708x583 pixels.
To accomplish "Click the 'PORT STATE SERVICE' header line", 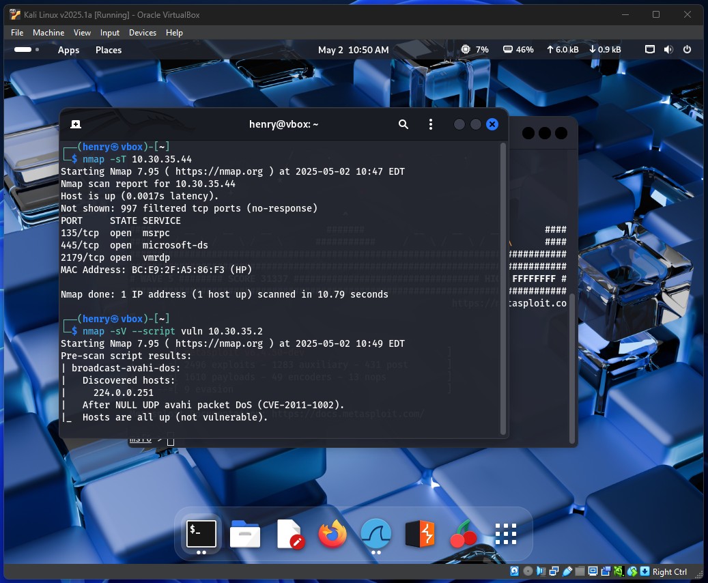I will click(x=121, y=221).
